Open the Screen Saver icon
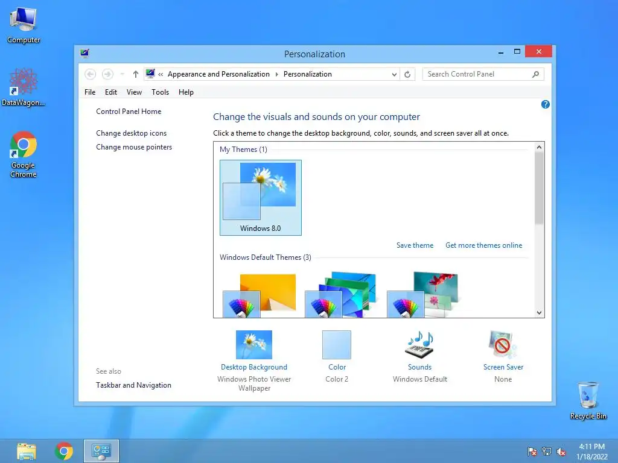The image size is (618, 463). (x=503, y=344)
